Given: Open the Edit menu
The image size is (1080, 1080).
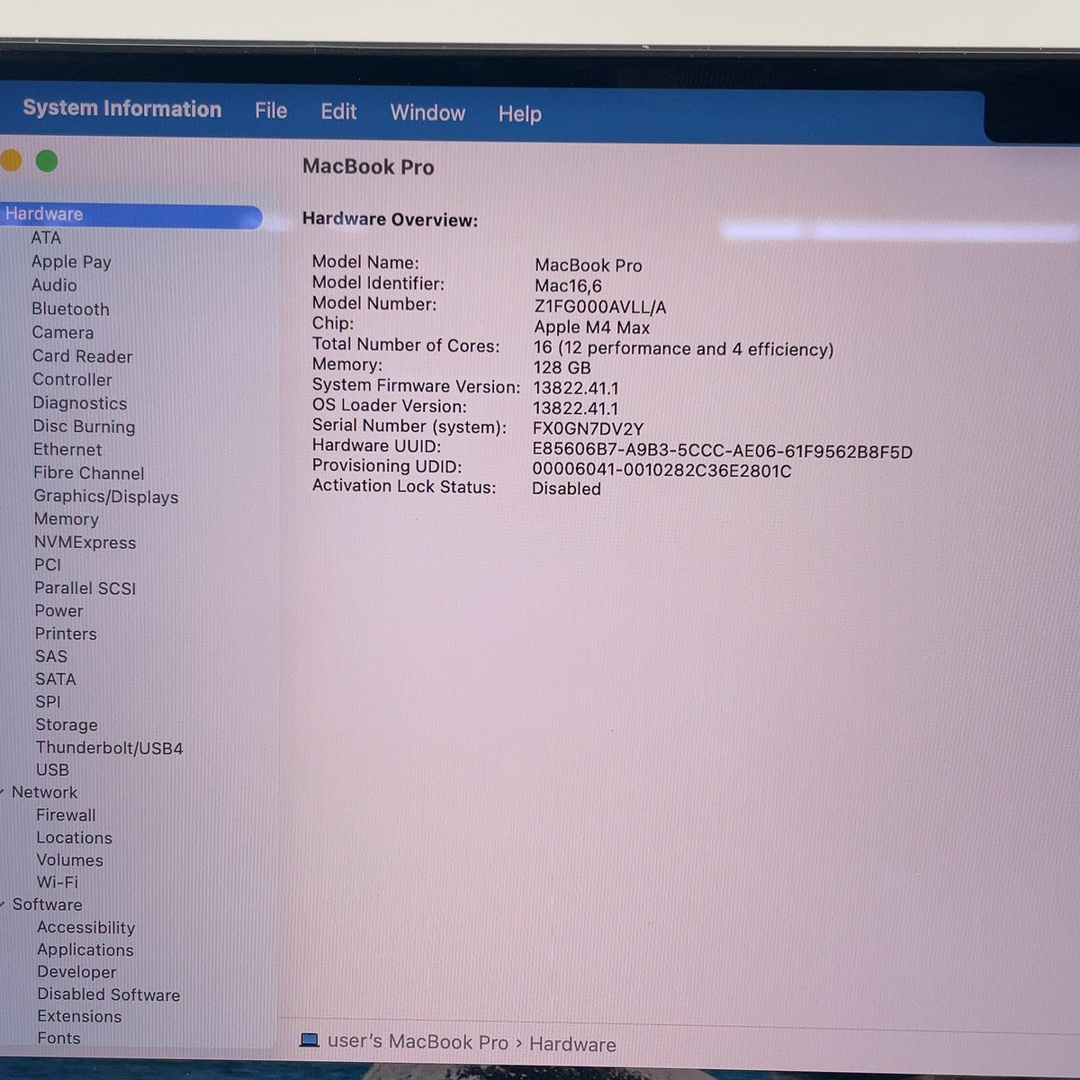Looking at the screenshot, I should 338,112.
